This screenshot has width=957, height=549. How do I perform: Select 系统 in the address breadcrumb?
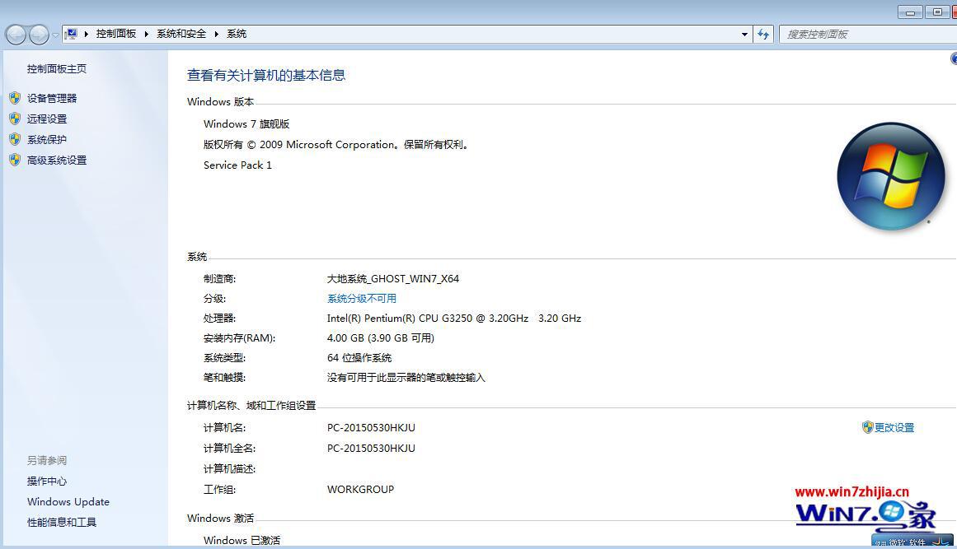pyautogui.click(x=237, y=34)
